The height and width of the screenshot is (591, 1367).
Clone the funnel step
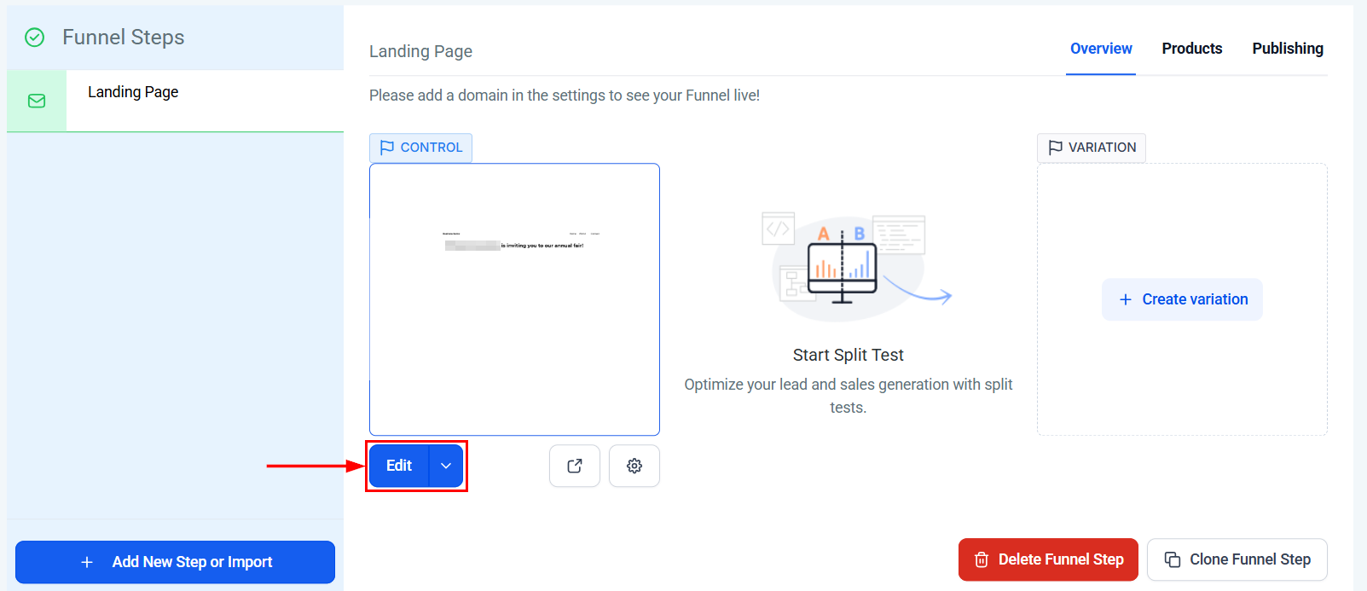tap(1249, 559)
